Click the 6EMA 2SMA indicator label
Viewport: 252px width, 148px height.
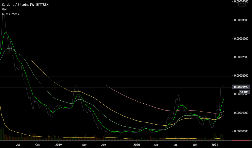pos(11,14)
